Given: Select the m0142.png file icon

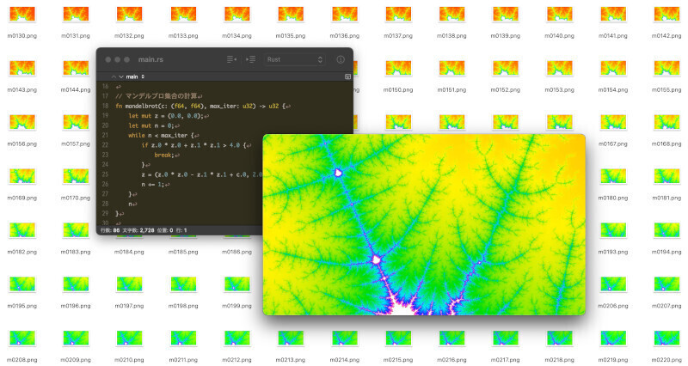Looking at the screenshot, I should pos(666,15).
